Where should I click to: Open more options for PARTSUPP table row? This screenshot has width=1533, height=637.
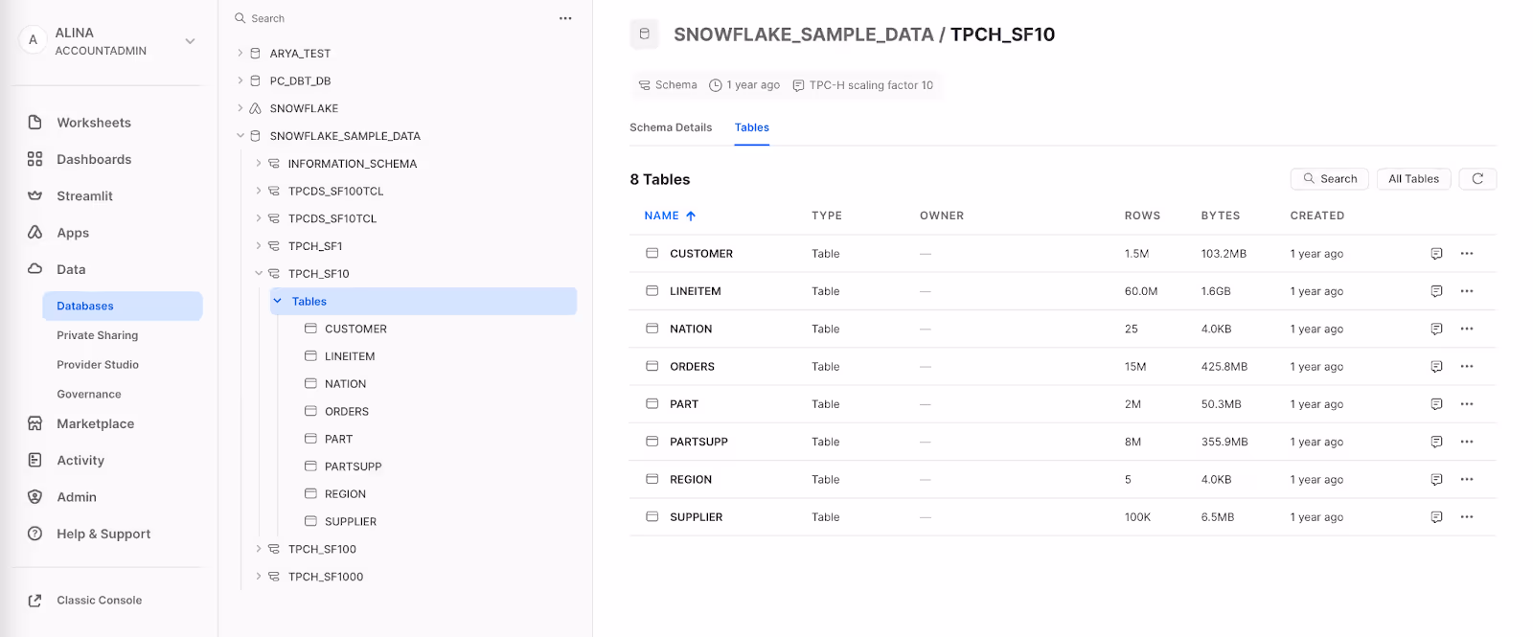1467,442
